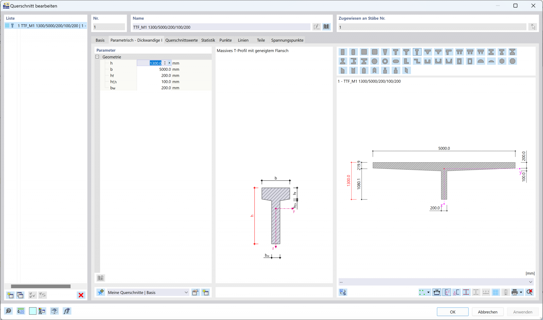Toggle numbering (1 2 3) display icon

pyautogui.click(x=486, y=292)
